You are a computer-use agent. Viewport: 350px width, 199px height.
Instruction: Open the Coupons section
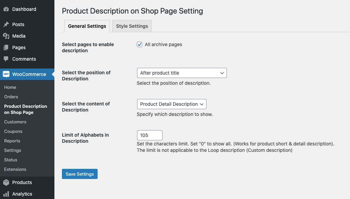(x=13, y=131)
